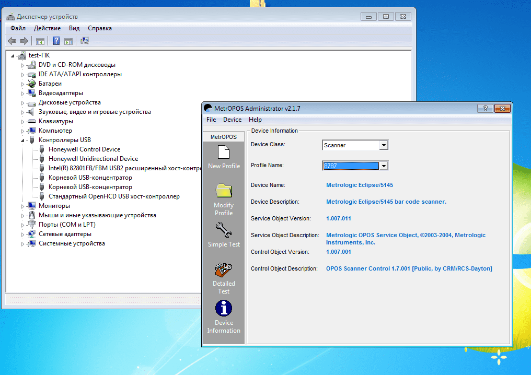Click Service Object Version value 1.007.011

(x=338, y=219)
